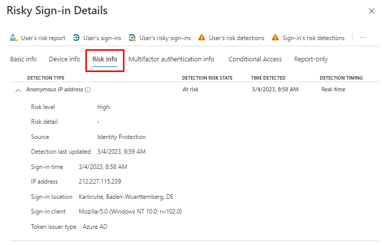Open the more options ellipsis menu
Image resolution: width=382 pixels, height=245 pixels.
363,38
